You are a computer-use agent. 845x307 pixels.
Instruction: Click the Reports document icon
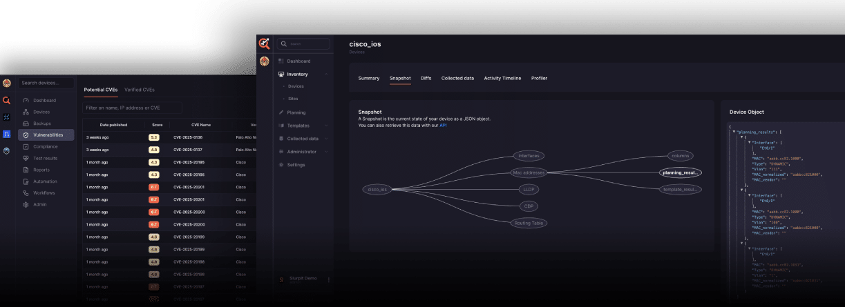(x=26, y=170)
